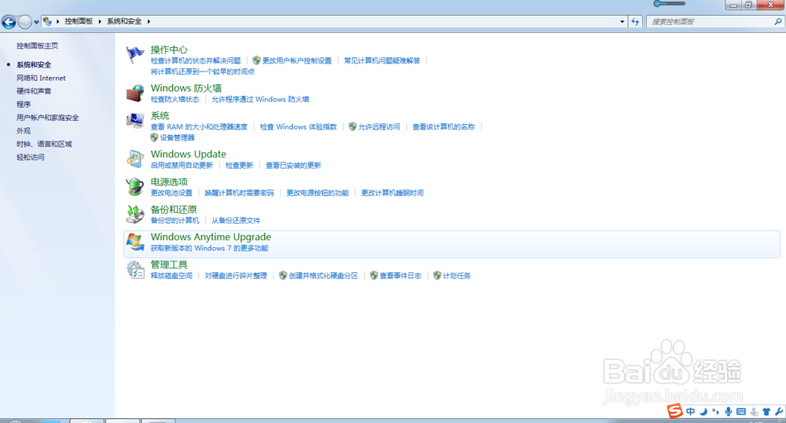Expand the arrow after 控制面板 breadcrumb
This screenshot has width=786, height=423.
[100, 21]
